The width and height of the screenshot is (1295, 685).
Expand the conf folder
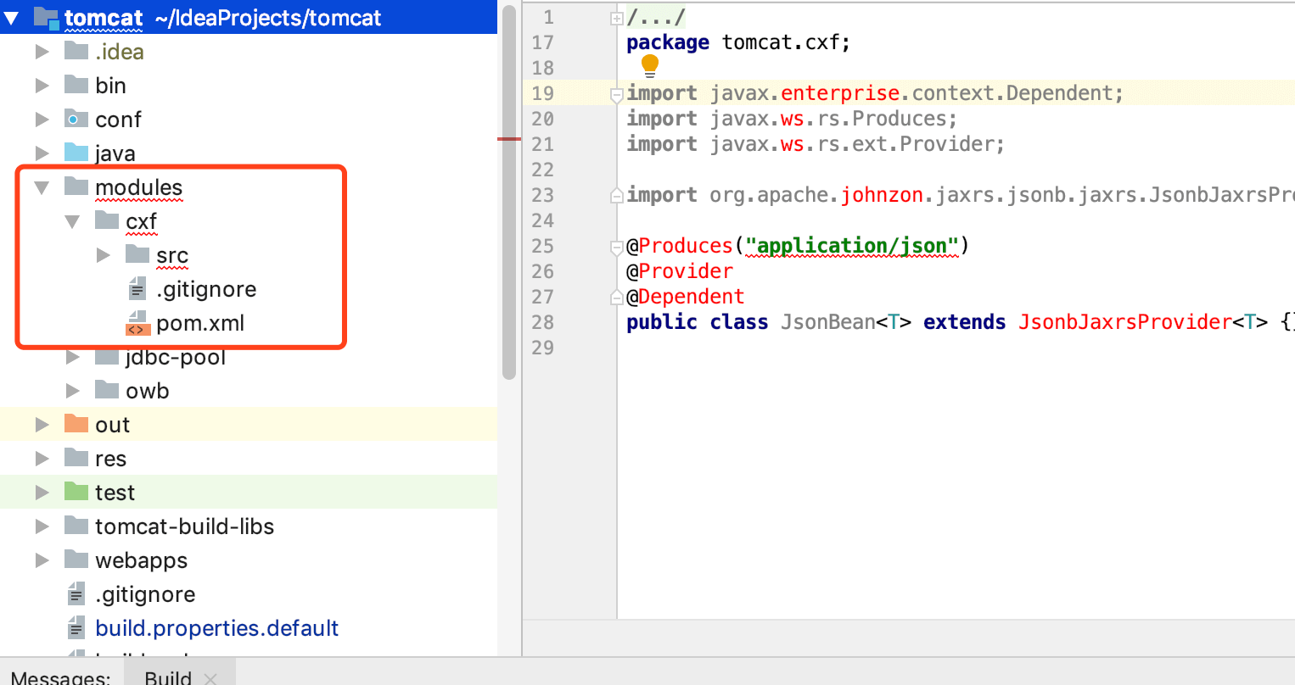[42, 120]
